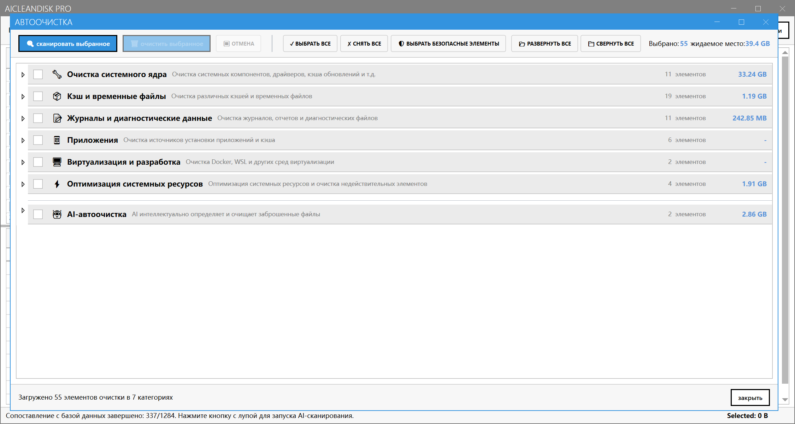Click the monitor icon for Виртуализация и разработка

click(x=57, y=162)
